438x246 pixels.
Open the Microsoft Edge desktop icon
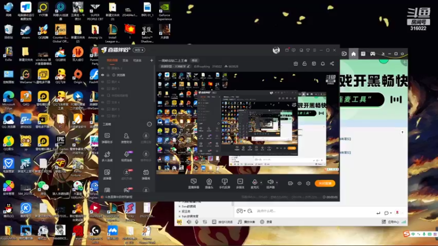9,99
